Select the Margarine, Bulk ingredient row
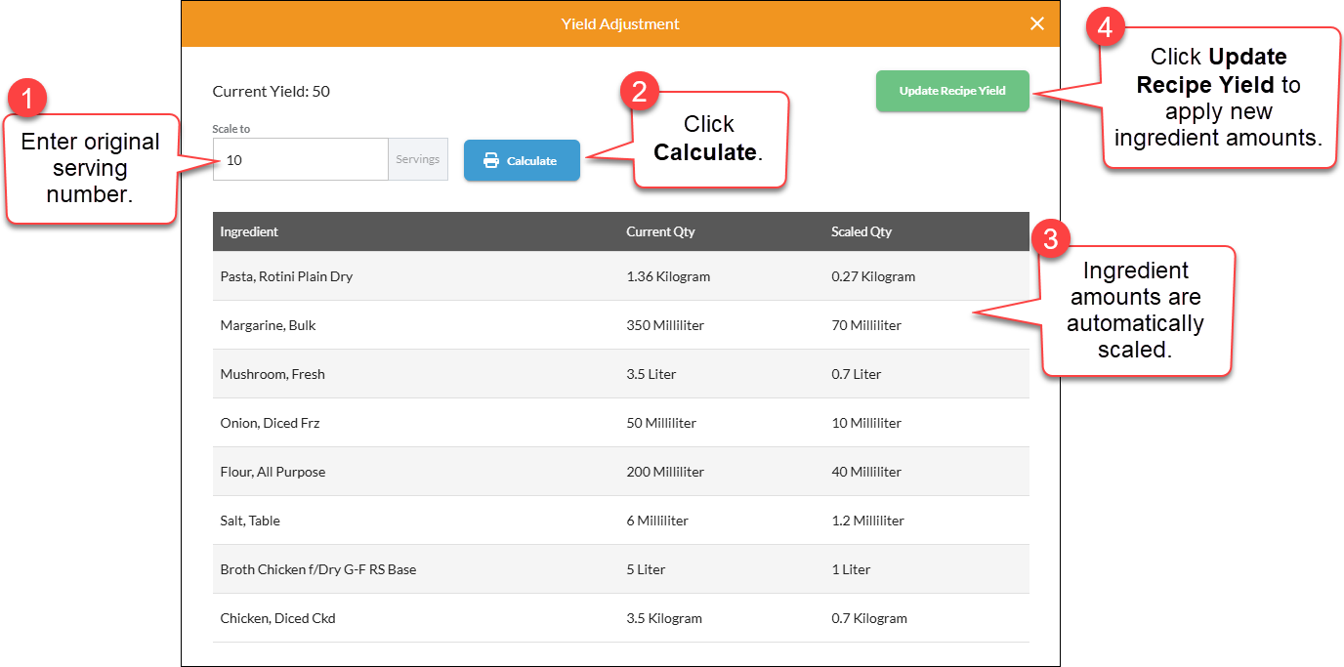Screen dimensions: 1344x667 pyautogui.click(x=621, y=325)
